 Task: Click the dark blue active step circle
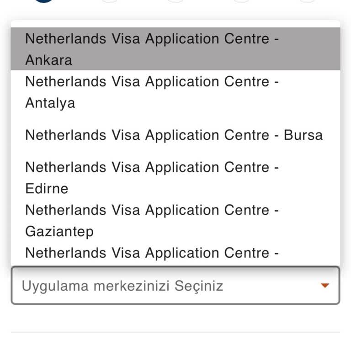point(44,1)
